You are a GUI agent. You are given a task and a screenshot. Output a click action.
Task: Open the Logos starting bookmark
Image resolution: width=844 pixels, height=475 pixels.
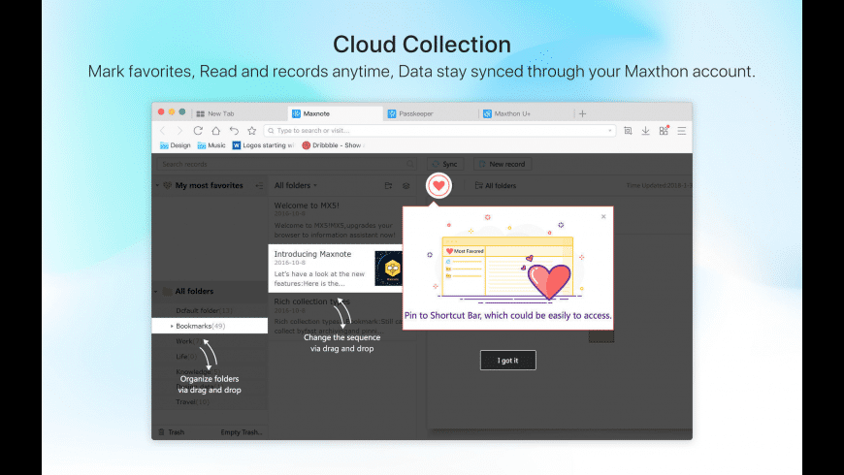pyautogui.click(x=263, y=145)
